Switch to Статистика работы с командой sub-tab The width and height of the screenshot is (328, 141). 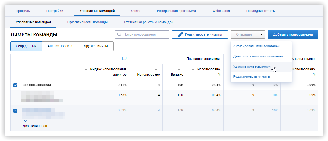pyautogui.click(x=149, y=22)
